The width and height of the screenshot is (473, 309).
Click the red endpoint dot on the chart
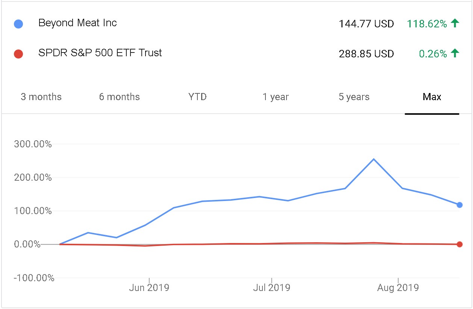point(459,244)
